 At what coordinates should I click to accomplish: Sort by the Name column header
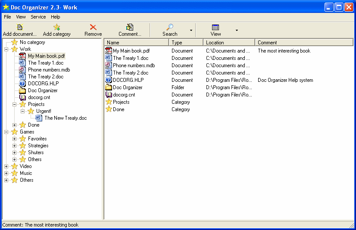(x=137, y=42)
